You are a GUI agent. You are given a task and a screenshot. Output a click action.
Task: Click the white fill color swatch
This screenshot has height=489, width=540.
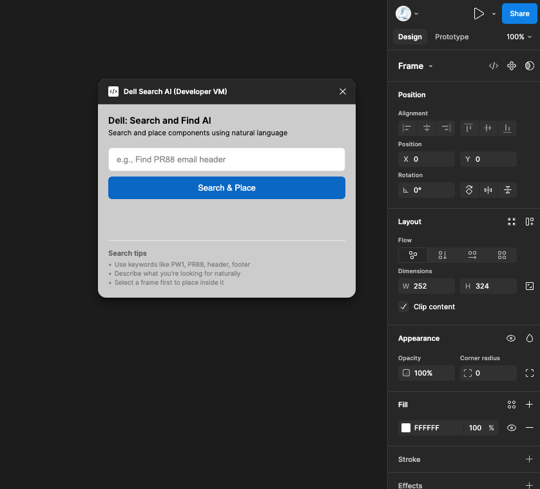(x=406, y=428)
